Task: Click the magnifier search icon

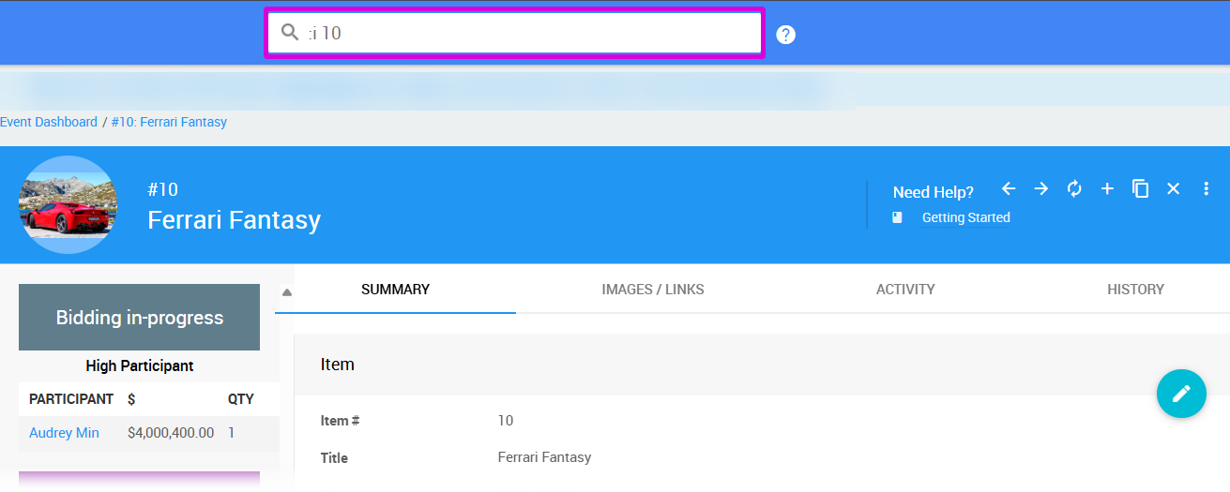Action: [290, 33]
